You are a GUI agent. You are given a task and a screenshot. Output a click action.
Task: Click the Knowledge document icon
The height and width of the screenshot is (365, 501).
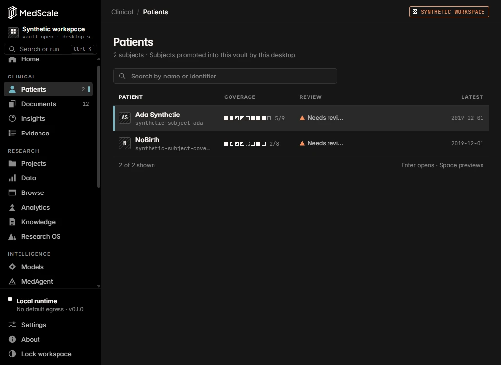click(x=12, y=222)
